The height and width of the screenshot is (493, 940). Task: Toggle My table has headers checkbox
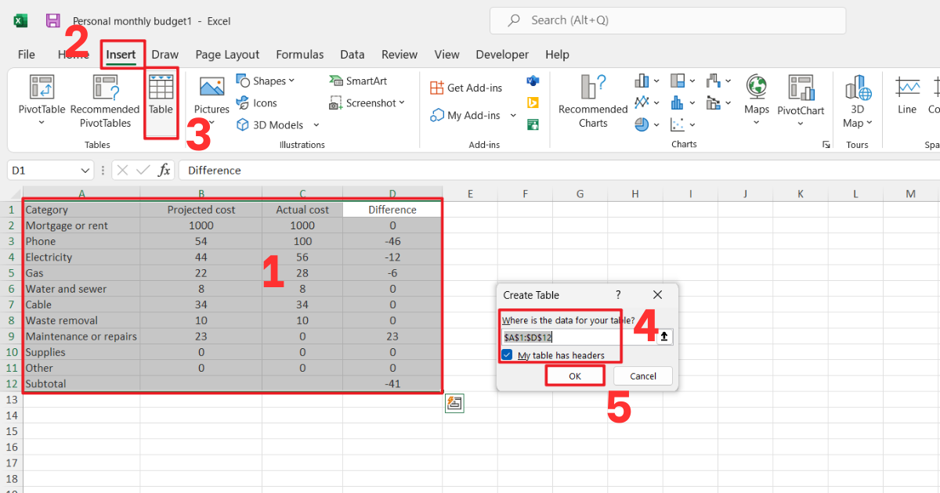pos(507,355)
